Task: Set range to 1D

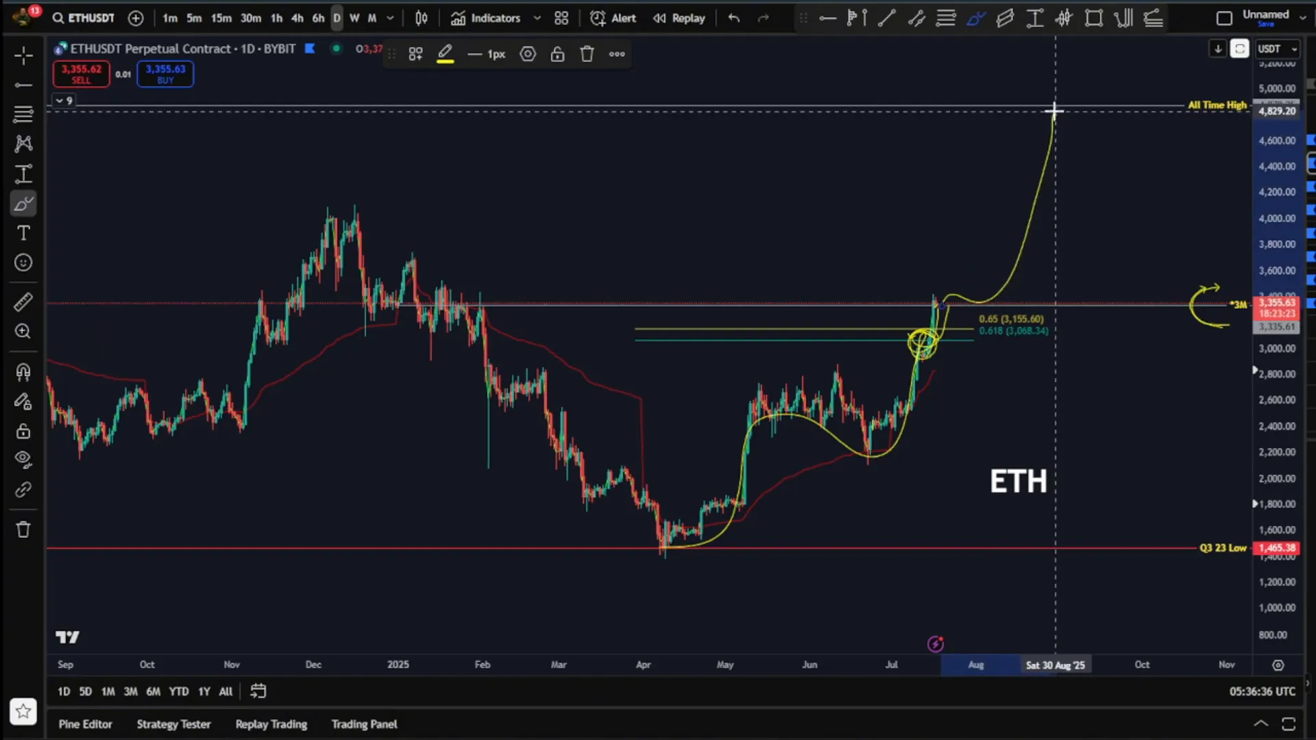Action: 64,691
